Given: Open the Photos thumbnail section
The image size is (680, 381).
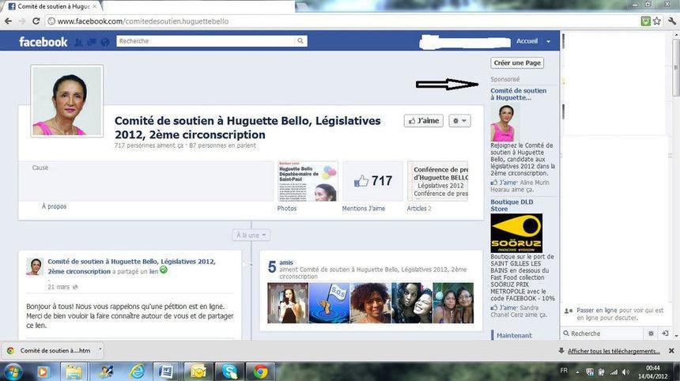Looking at the screenshot, I should click(308, 181).
